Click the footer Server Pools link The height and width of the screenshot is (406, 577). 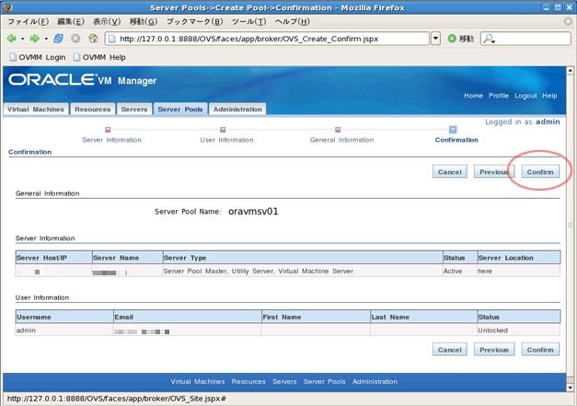325,382
